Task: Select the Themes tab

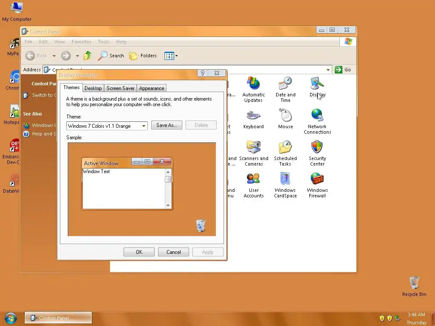Action: pos(71,87)
